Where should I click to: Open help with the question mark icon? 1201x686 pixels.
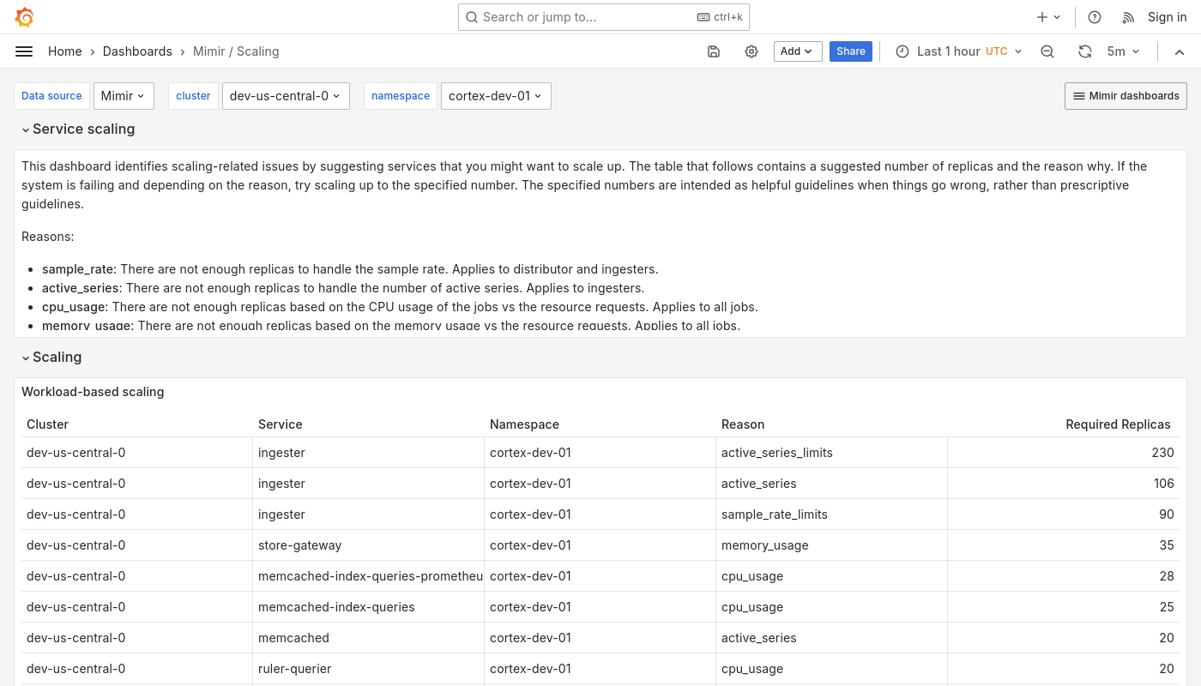[x=1095, y=17]
